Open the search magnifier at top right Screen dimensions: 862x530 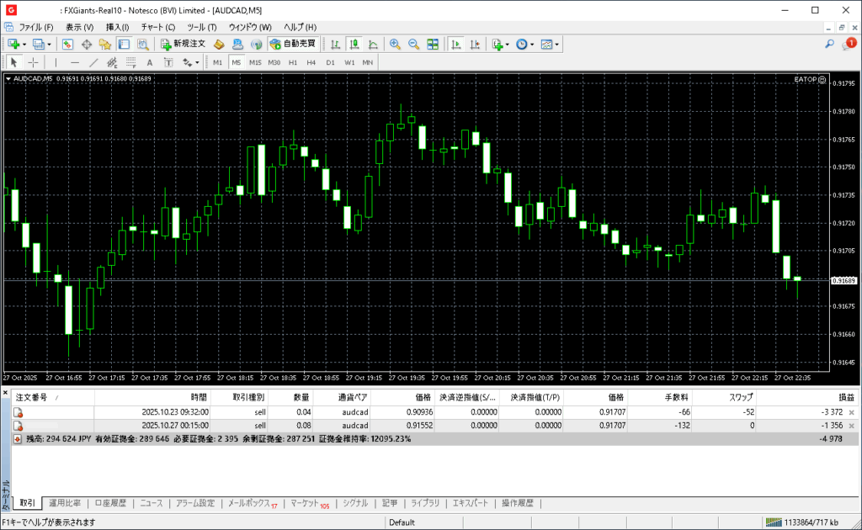click(829, 44)
